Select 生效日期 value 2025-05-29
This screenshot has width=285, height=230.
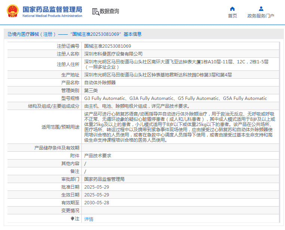[x=96, y=195]
